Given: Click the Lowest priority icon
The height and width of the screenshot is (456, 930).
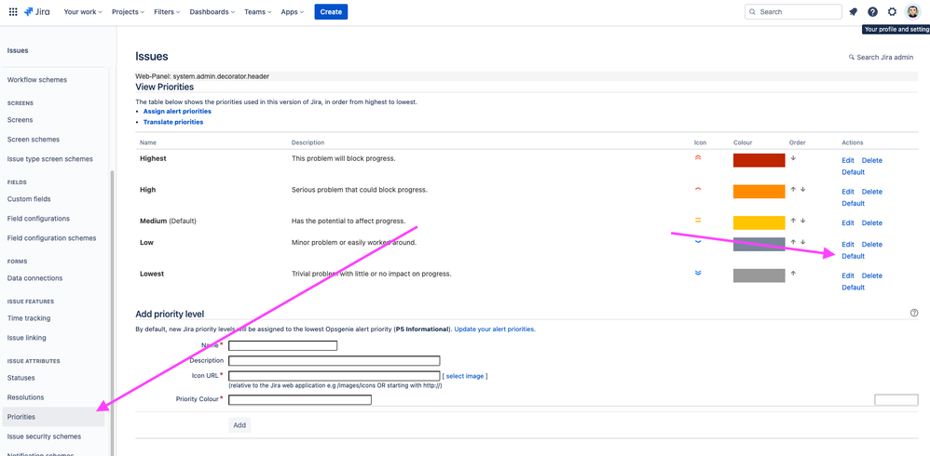Looking at the screenshot, I should (x=698, y=273).
